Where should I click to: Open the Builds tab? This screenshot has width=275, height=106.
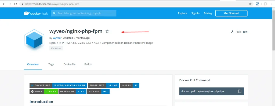[x=88, y=64]
